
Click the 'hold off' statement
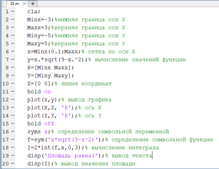coord(41,123)
